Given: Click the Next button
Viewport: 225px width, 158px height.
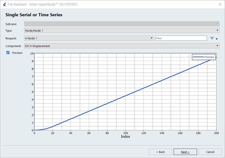Looking at the screenshot, I should tap(185, 152).
